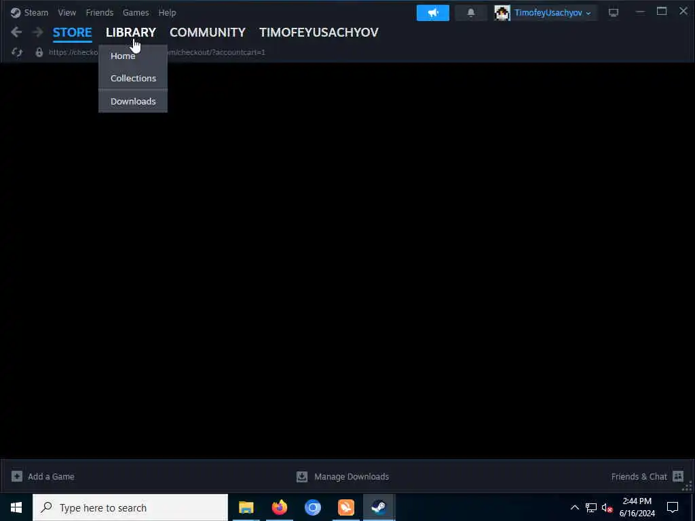Show hidden system tray icons
This screenshot has height=521, width=695.
574,507
